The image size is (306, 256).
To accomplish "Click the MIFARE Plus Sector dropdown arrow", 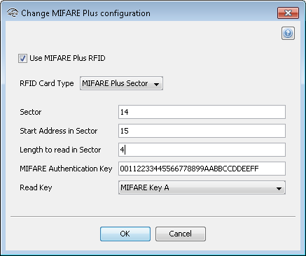I will coord(157,84).
